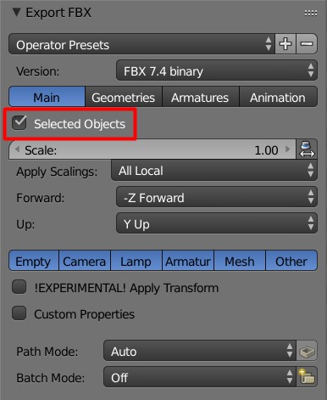
Task: Click the Scale field increase arrow
Action: pos(288,149)
